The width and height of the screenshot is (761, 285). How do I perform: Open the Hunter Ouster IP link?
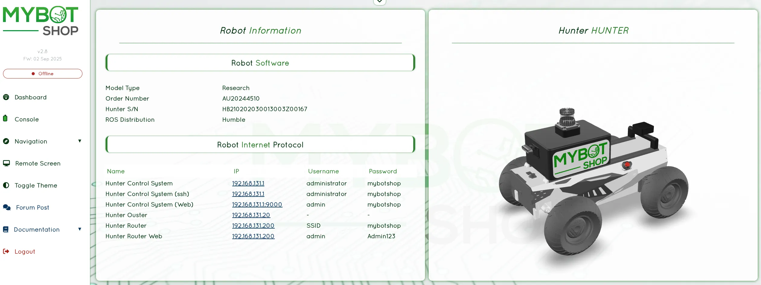click(251, 215)
